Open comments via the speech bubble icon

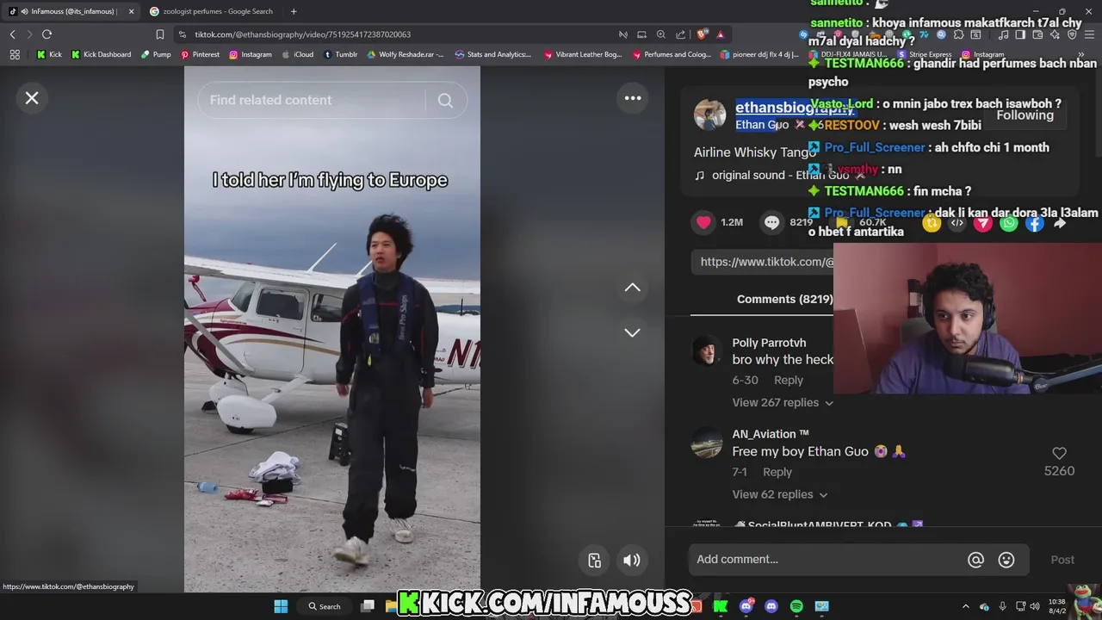coord(771,222)
